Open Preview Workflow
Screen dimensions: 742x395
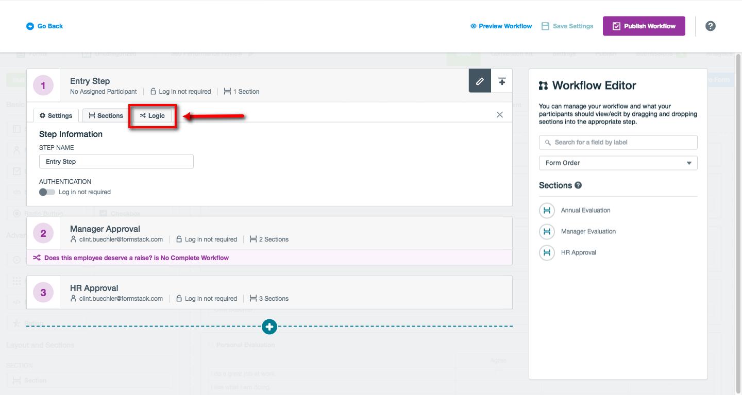point(501,26)
